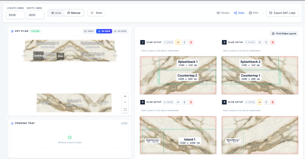Toggle horizontal flip for Slab 4
This screenshot has height=159, width=305.
pyautogui.click(x=259, y=102)
